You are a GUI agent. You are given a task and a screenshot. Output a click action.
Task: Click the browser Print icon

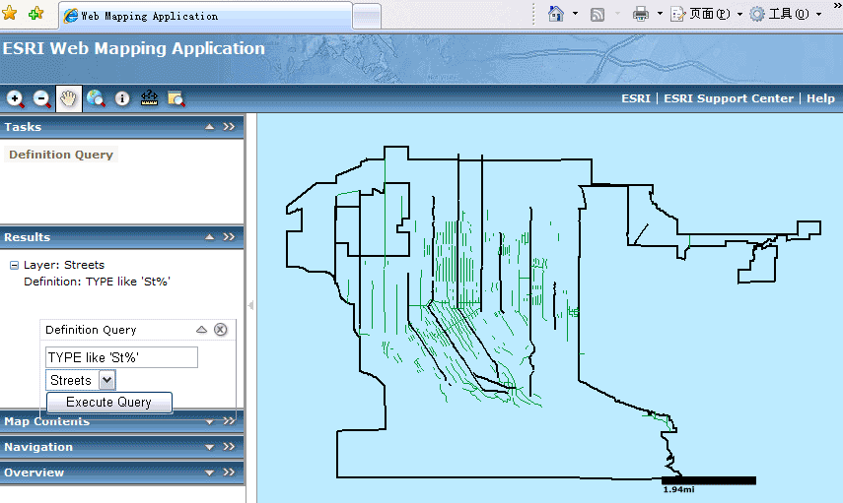point(640,14)
